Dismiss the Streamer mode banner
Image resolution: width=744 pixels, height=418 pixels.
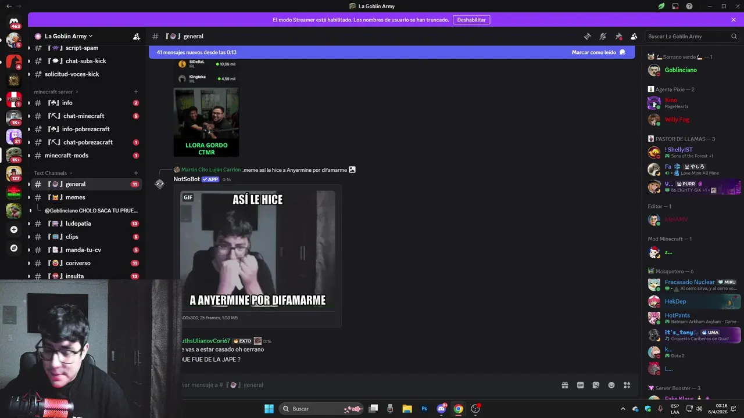[734, 20]
